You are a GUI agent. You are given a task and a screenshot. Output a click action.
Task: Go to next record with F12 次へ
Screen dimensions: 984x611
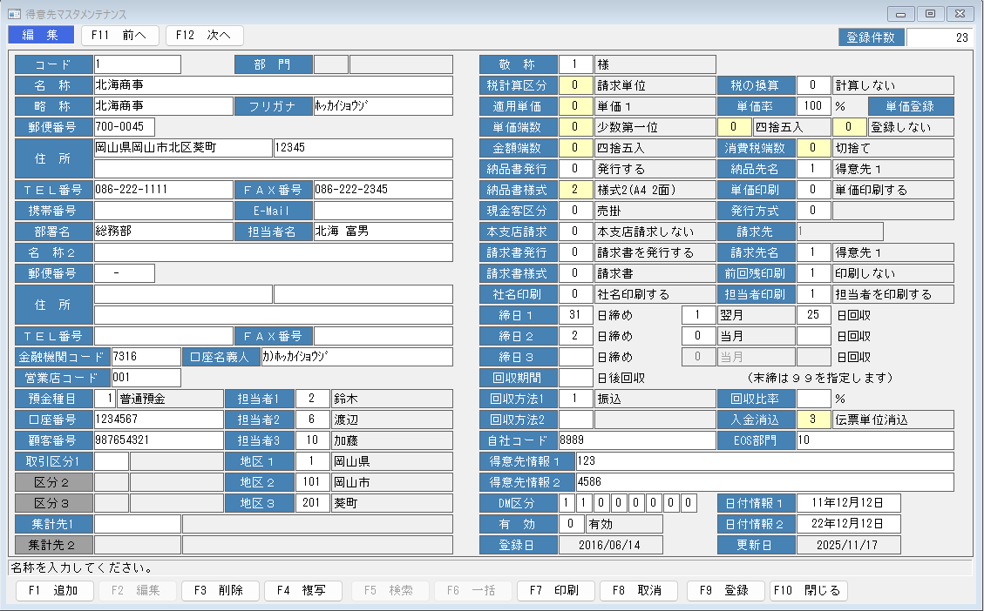coord(204,36)
